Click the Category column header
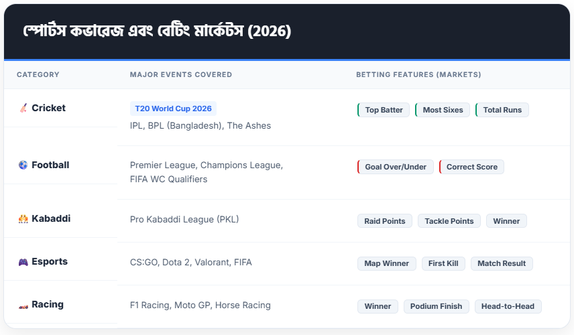The width and height of the screenshot is (574, 335). click(x=38, y=74)
